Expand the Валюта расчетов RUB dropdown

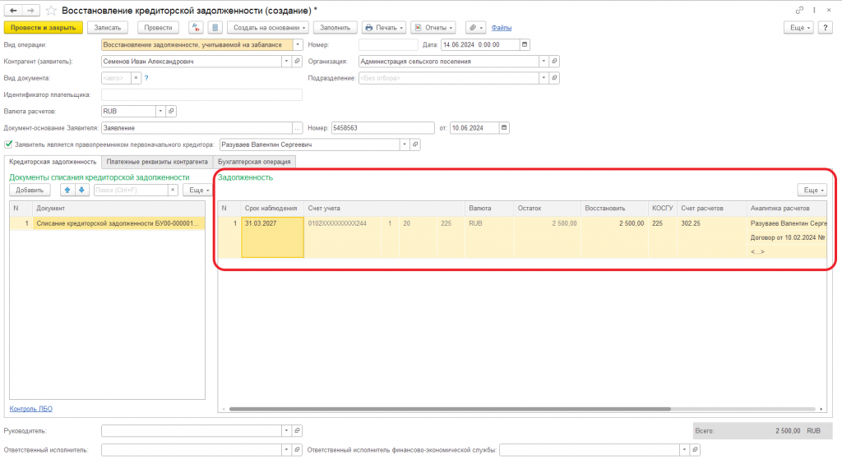[x=160, y=111]
